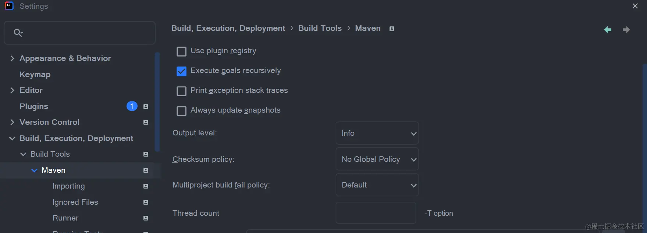Click the project settings icon next to Plugins
This screenshot has height=233, width=647.
click(146, 106)
